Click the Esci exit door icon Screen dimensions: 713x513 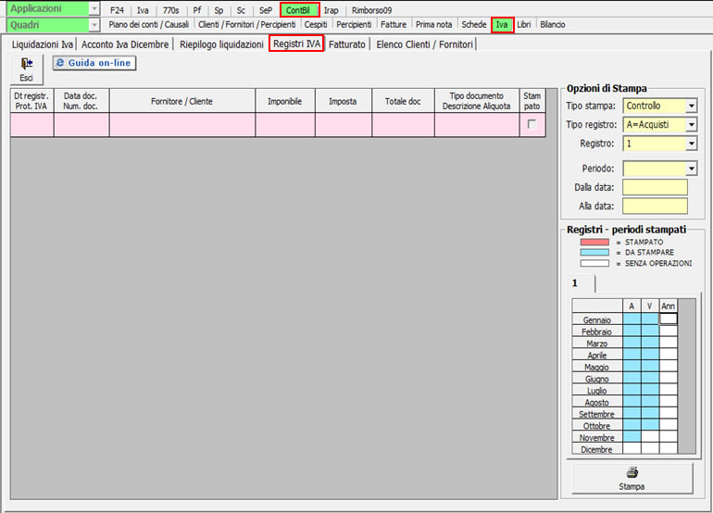26,64
